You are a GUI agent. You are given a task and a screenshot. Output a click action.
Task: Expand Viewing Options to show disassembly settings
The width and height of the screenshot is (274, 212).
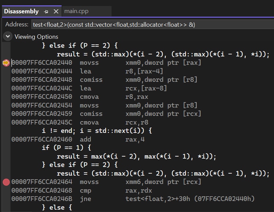(x=7, y=36)
